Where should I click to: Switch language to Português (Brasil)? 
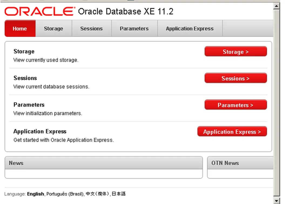coord(65,194)
